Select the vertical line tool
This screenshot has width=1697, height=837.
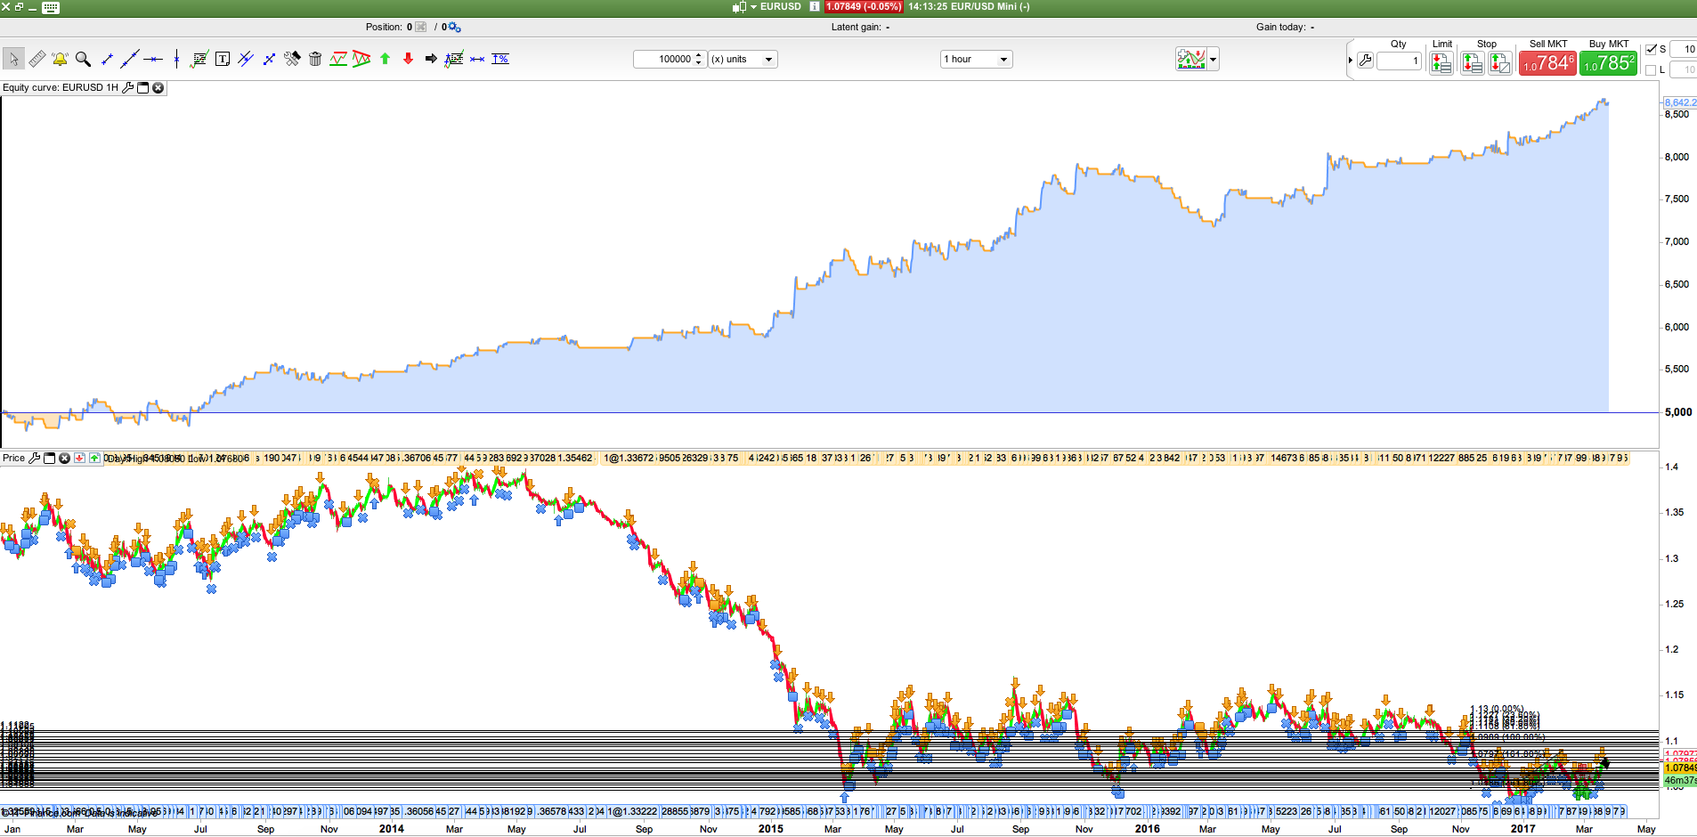tap(176, 59)
